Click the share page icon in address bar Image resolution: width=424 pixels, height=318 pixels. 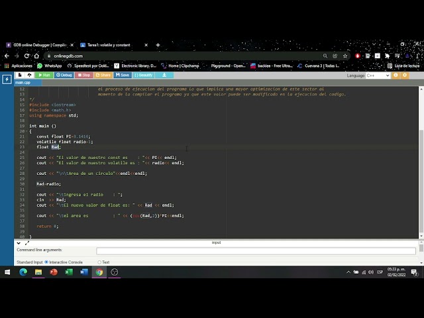point(335,56)
